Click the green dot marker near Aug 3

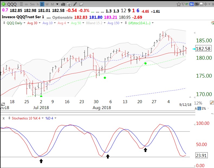pos(105,78)
